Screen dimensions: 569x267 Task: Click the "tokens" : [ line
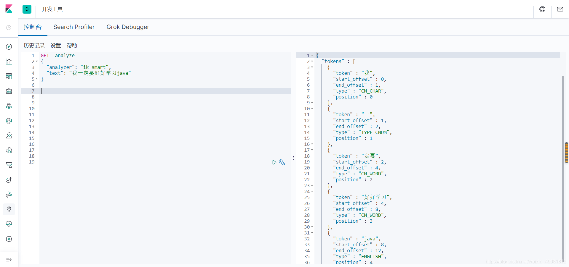pyautogui.click(x=338, y=61)
